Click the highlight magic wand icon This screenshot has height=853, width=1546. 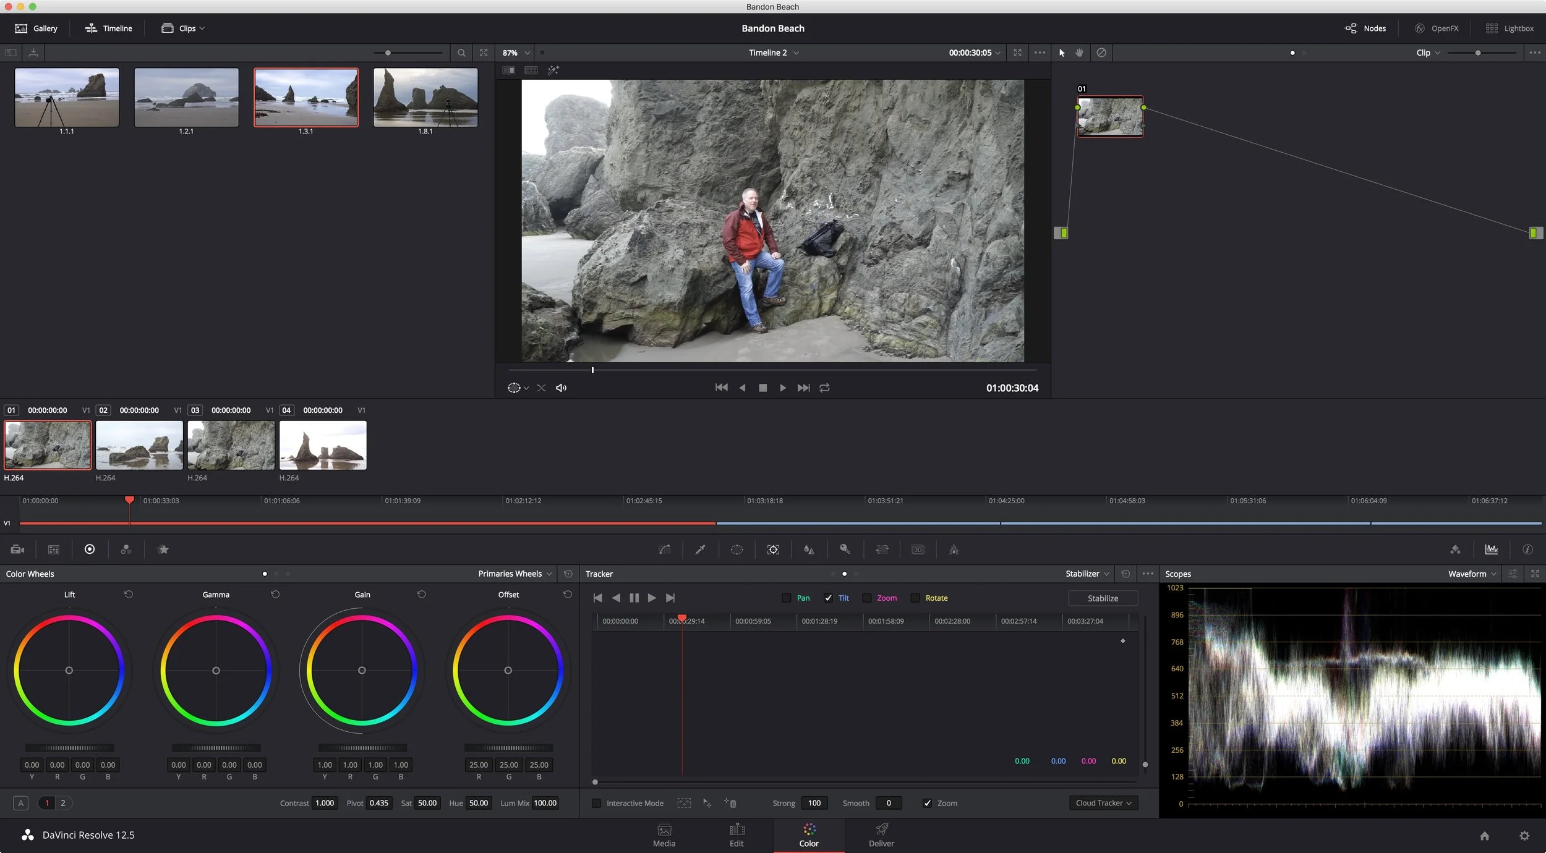553,70
